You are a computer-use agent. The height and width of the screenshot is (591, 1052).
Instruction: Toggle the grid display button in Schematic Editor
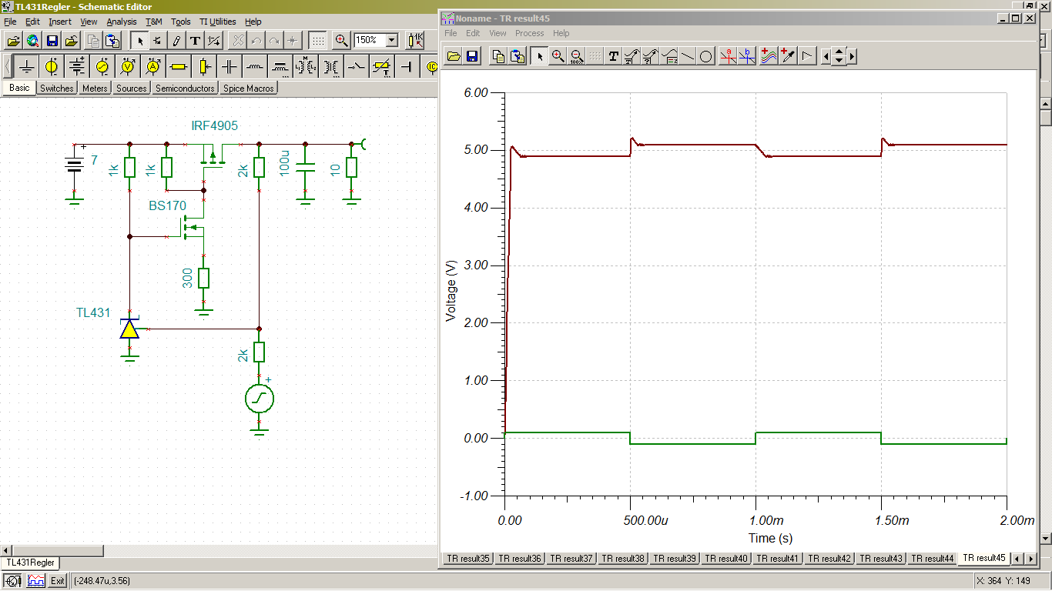pyautogui.click(x=317, y=40)
